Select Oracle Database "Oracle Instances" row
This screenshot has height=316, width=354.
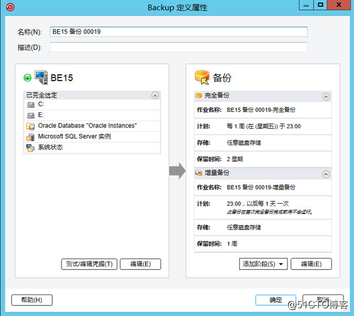pyautogui.click(x=92, y=126)
